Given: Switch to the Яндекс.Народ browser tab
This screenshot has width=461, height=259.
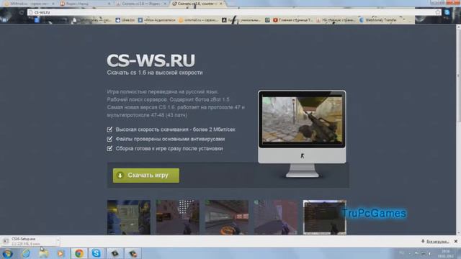Looking at the screenshot, I should (84, 4).
